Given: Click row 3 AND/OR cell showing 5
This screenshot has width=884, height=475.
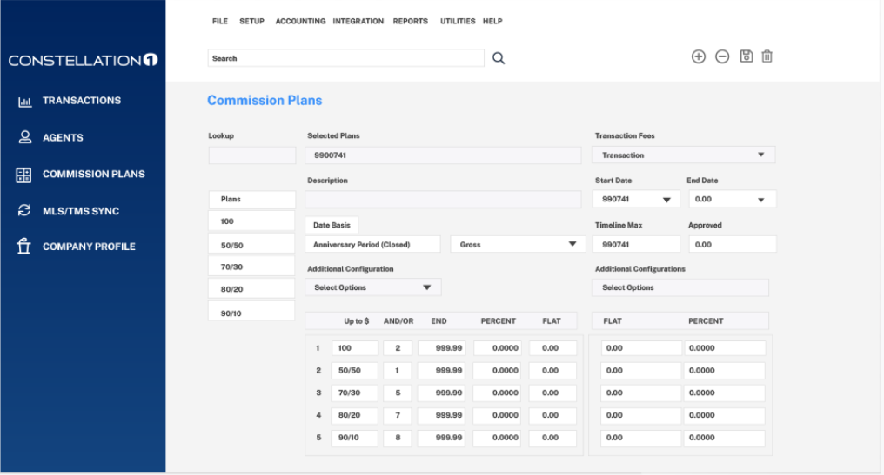Looking at the screenshot, I should 398,393.
